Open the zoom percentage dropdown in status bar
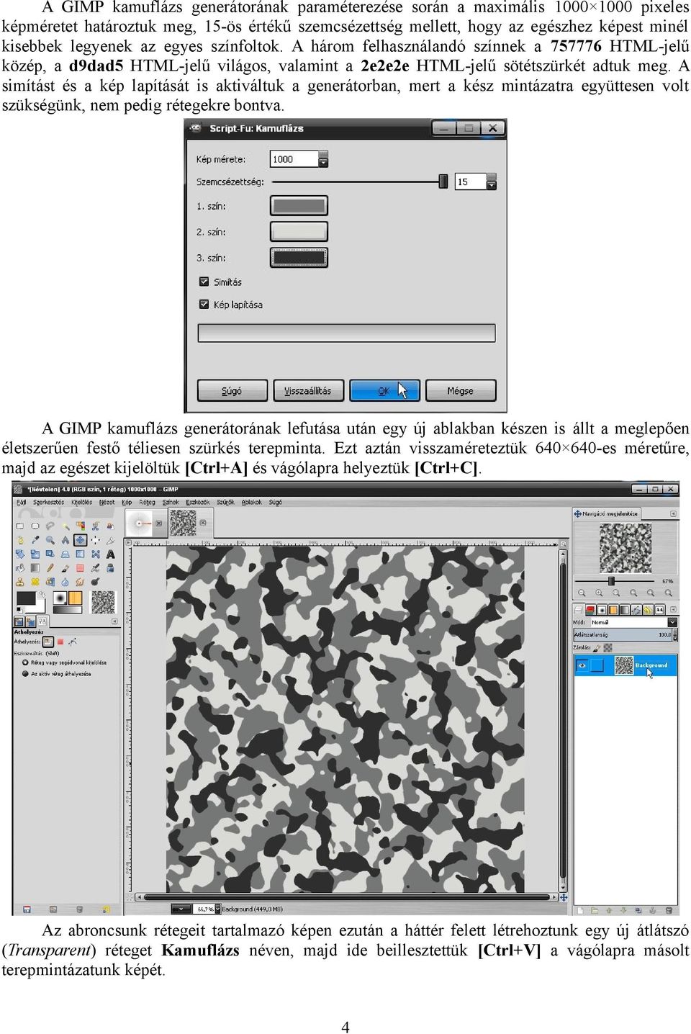Screen dimensions: 691x1034 click(217, 909)
